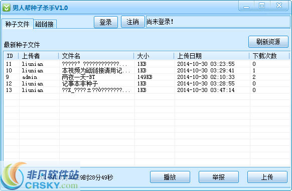This screenshot has height=191, width=292.
Task: Click the 举报 button
Action: pyautogui.click(x=219, y=177)
